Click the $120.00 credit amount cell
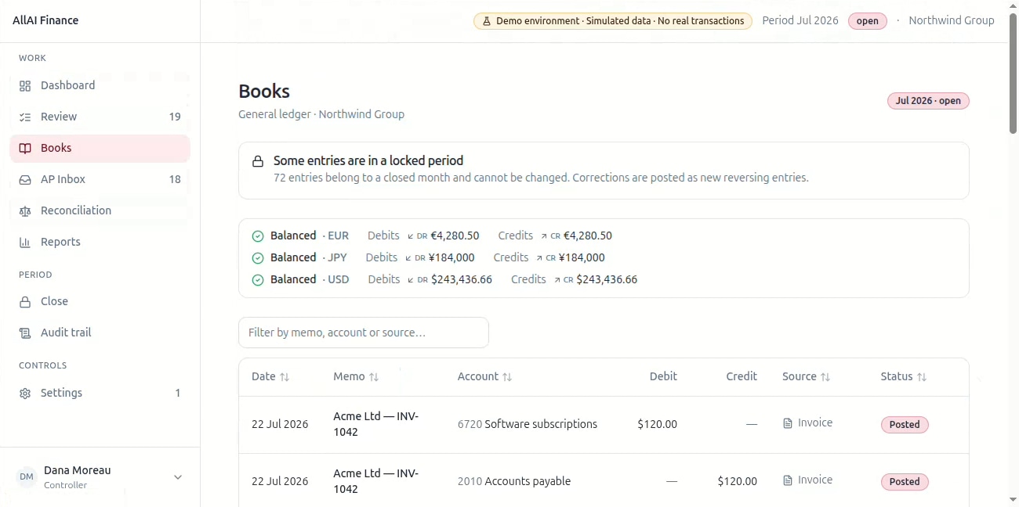This screenshot has height=507, width=1019. (738, 481)
